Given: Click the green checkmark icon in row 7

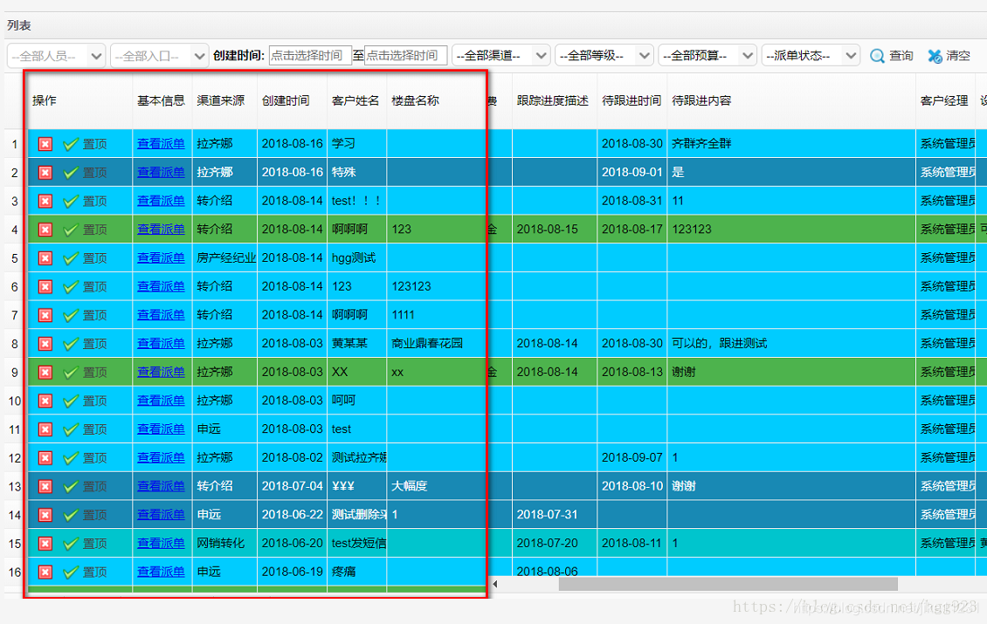Looking at the screenshot, I should coord(71,315).
